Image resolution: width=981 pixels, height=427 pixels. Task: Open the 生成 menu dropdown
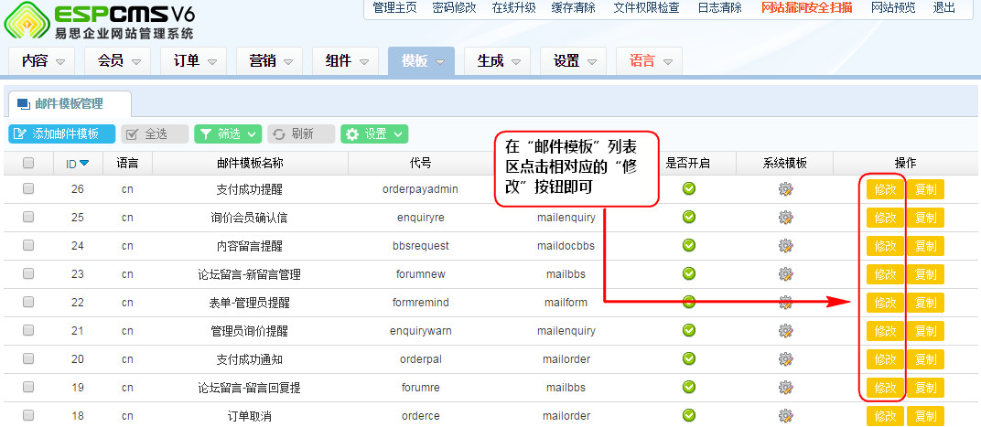point(498,61)
